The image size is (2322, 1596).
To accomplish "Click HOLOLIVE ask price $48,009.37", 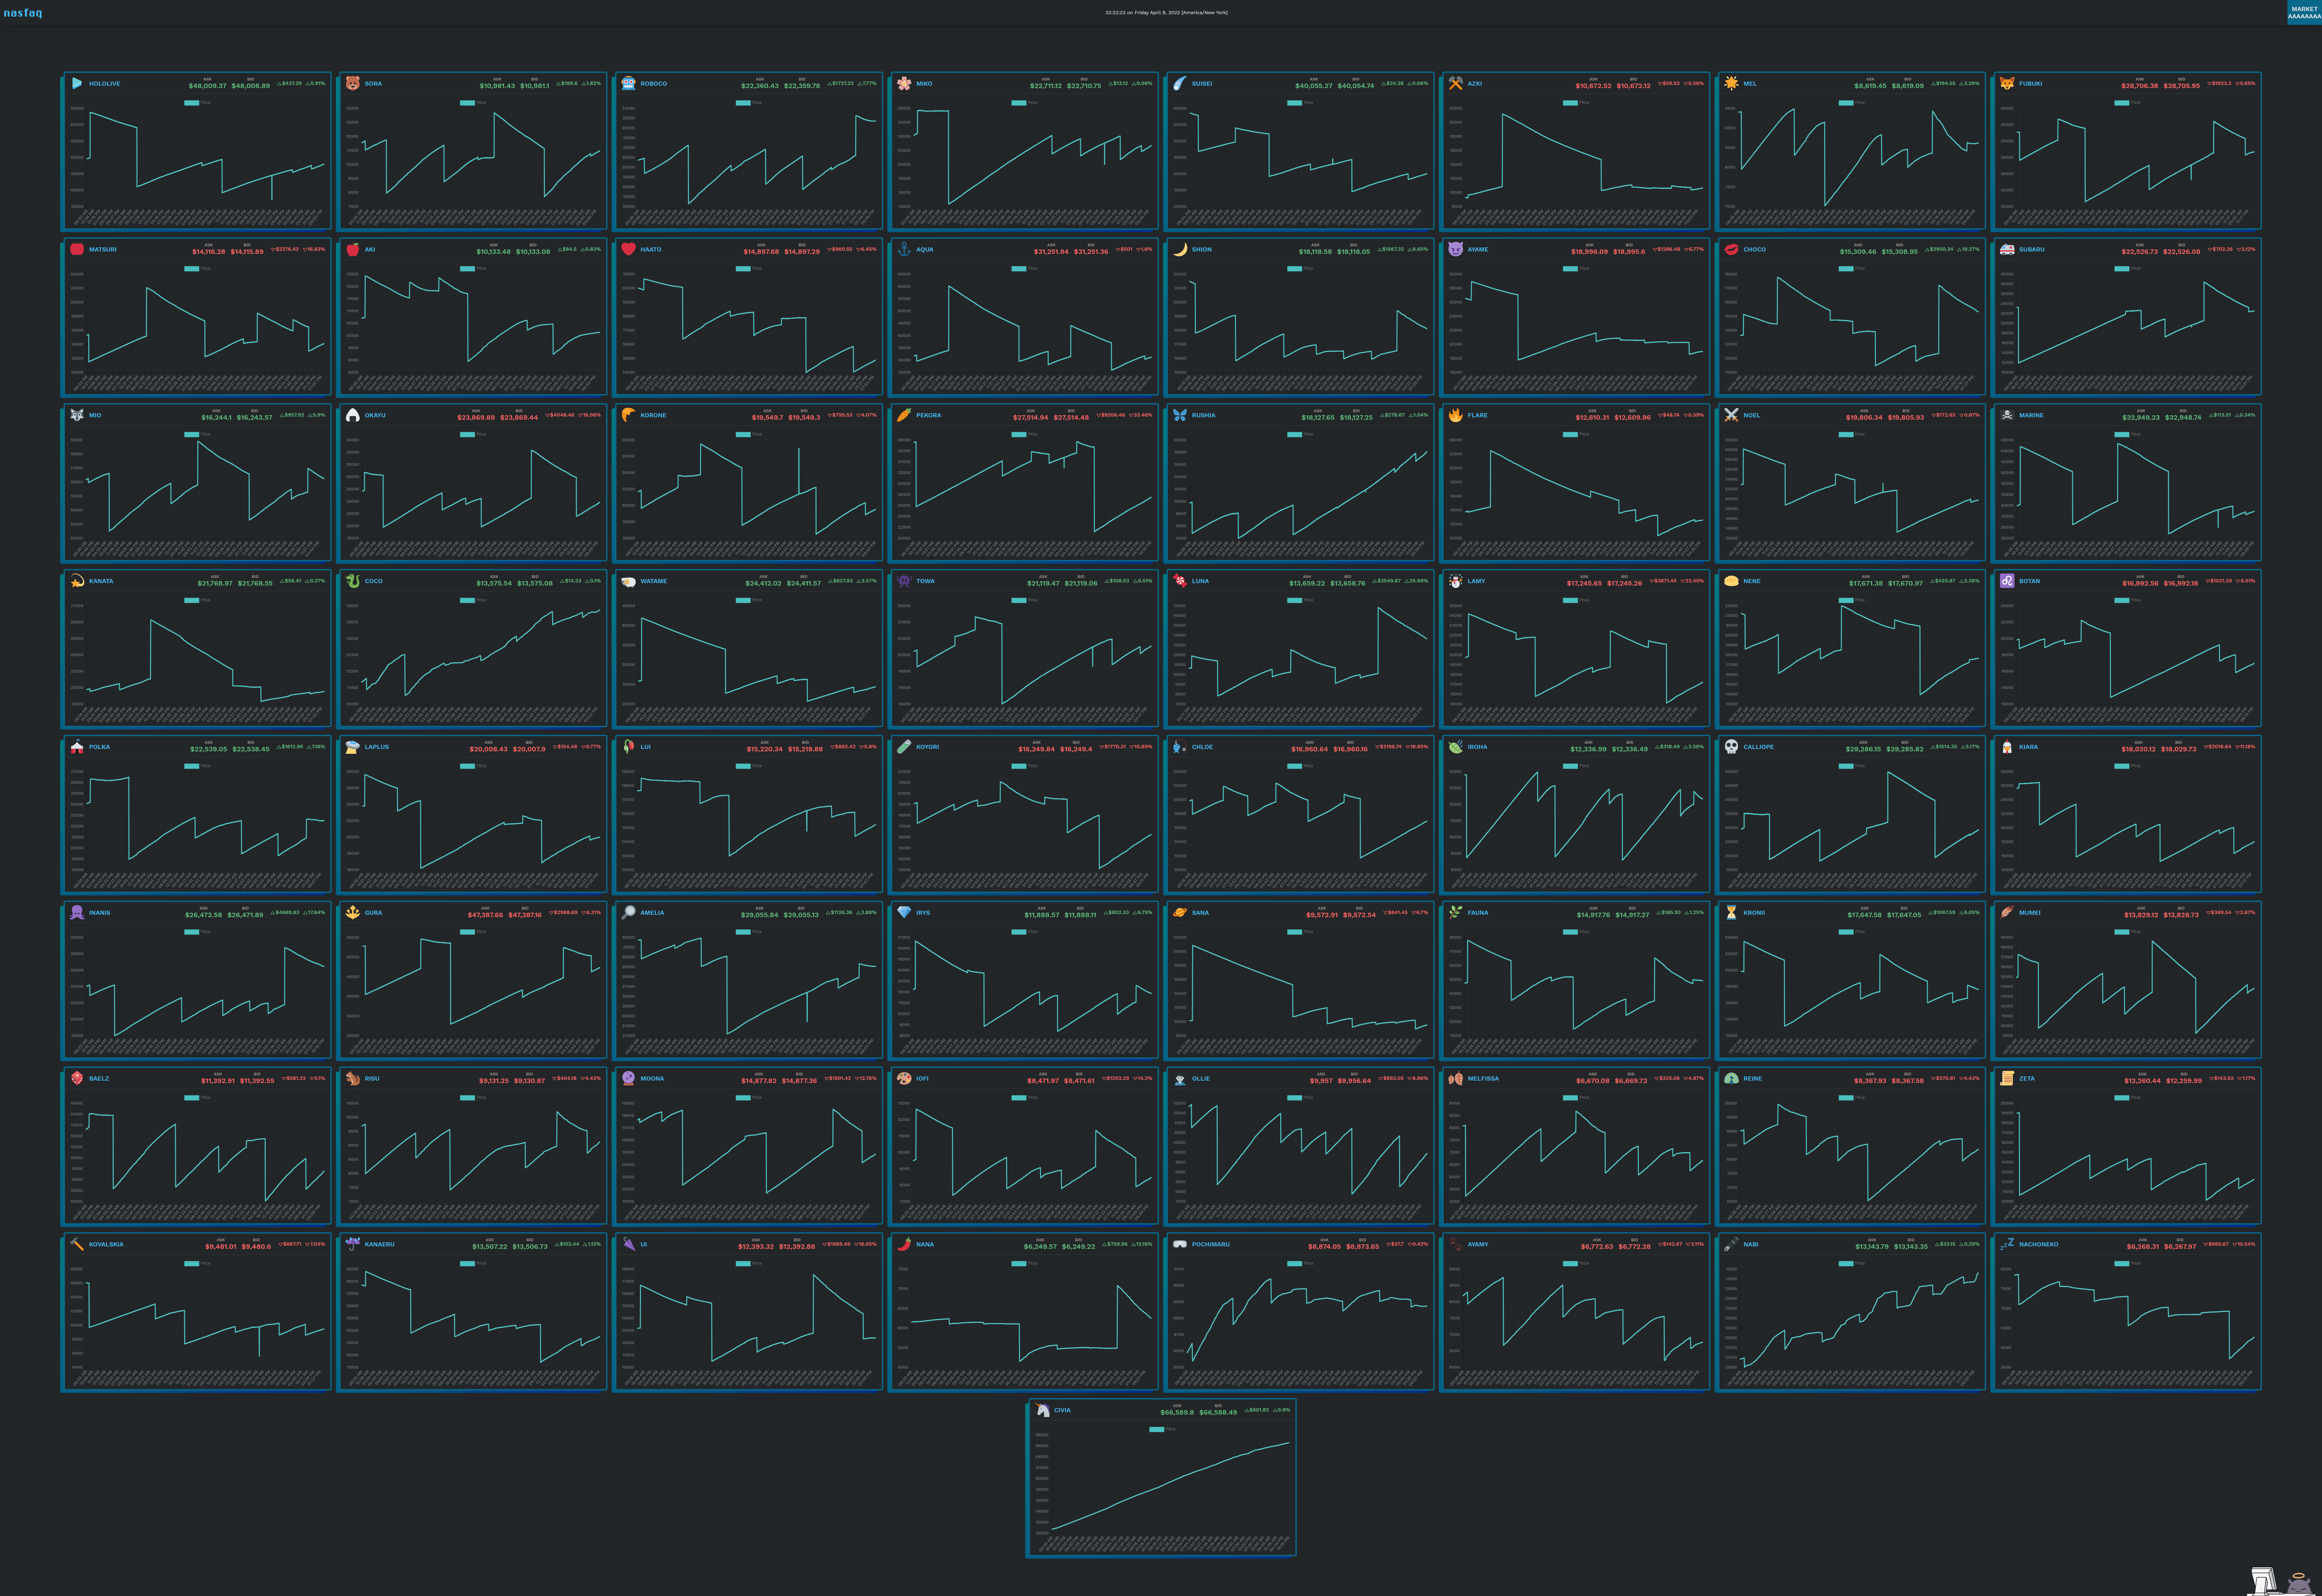I will coord(208,86).
